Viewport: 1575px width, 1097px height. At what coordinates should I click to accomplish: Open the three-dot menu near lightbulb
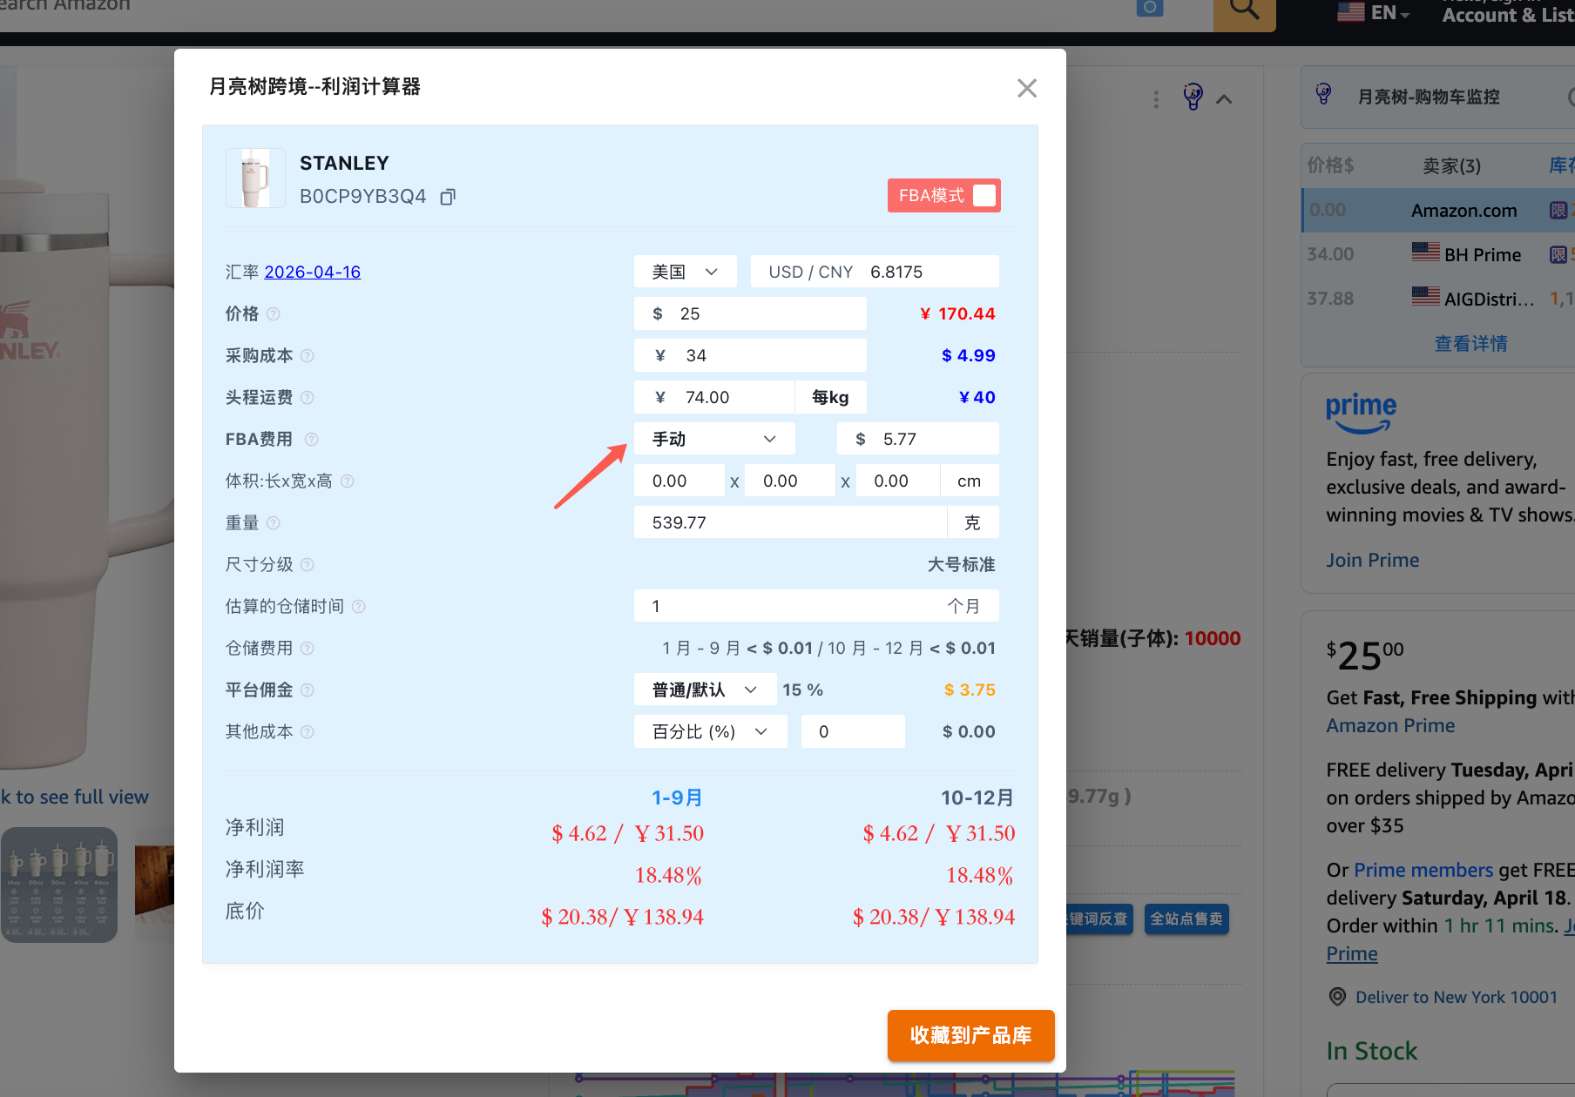(x=1156, y=99)
